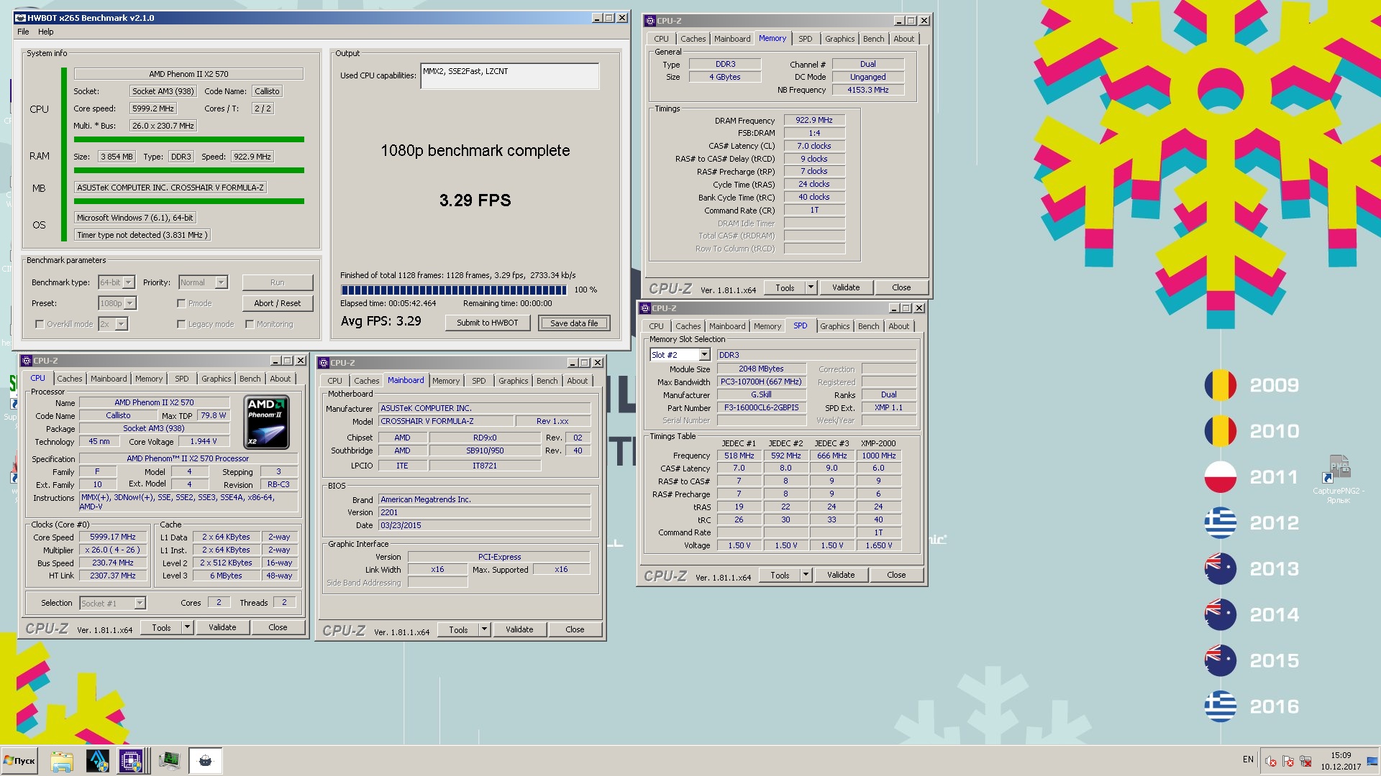Viewport: 1381px width, 776px height.
Task: Open the File menu in HWBOT
Action: (x=23, y=32)
